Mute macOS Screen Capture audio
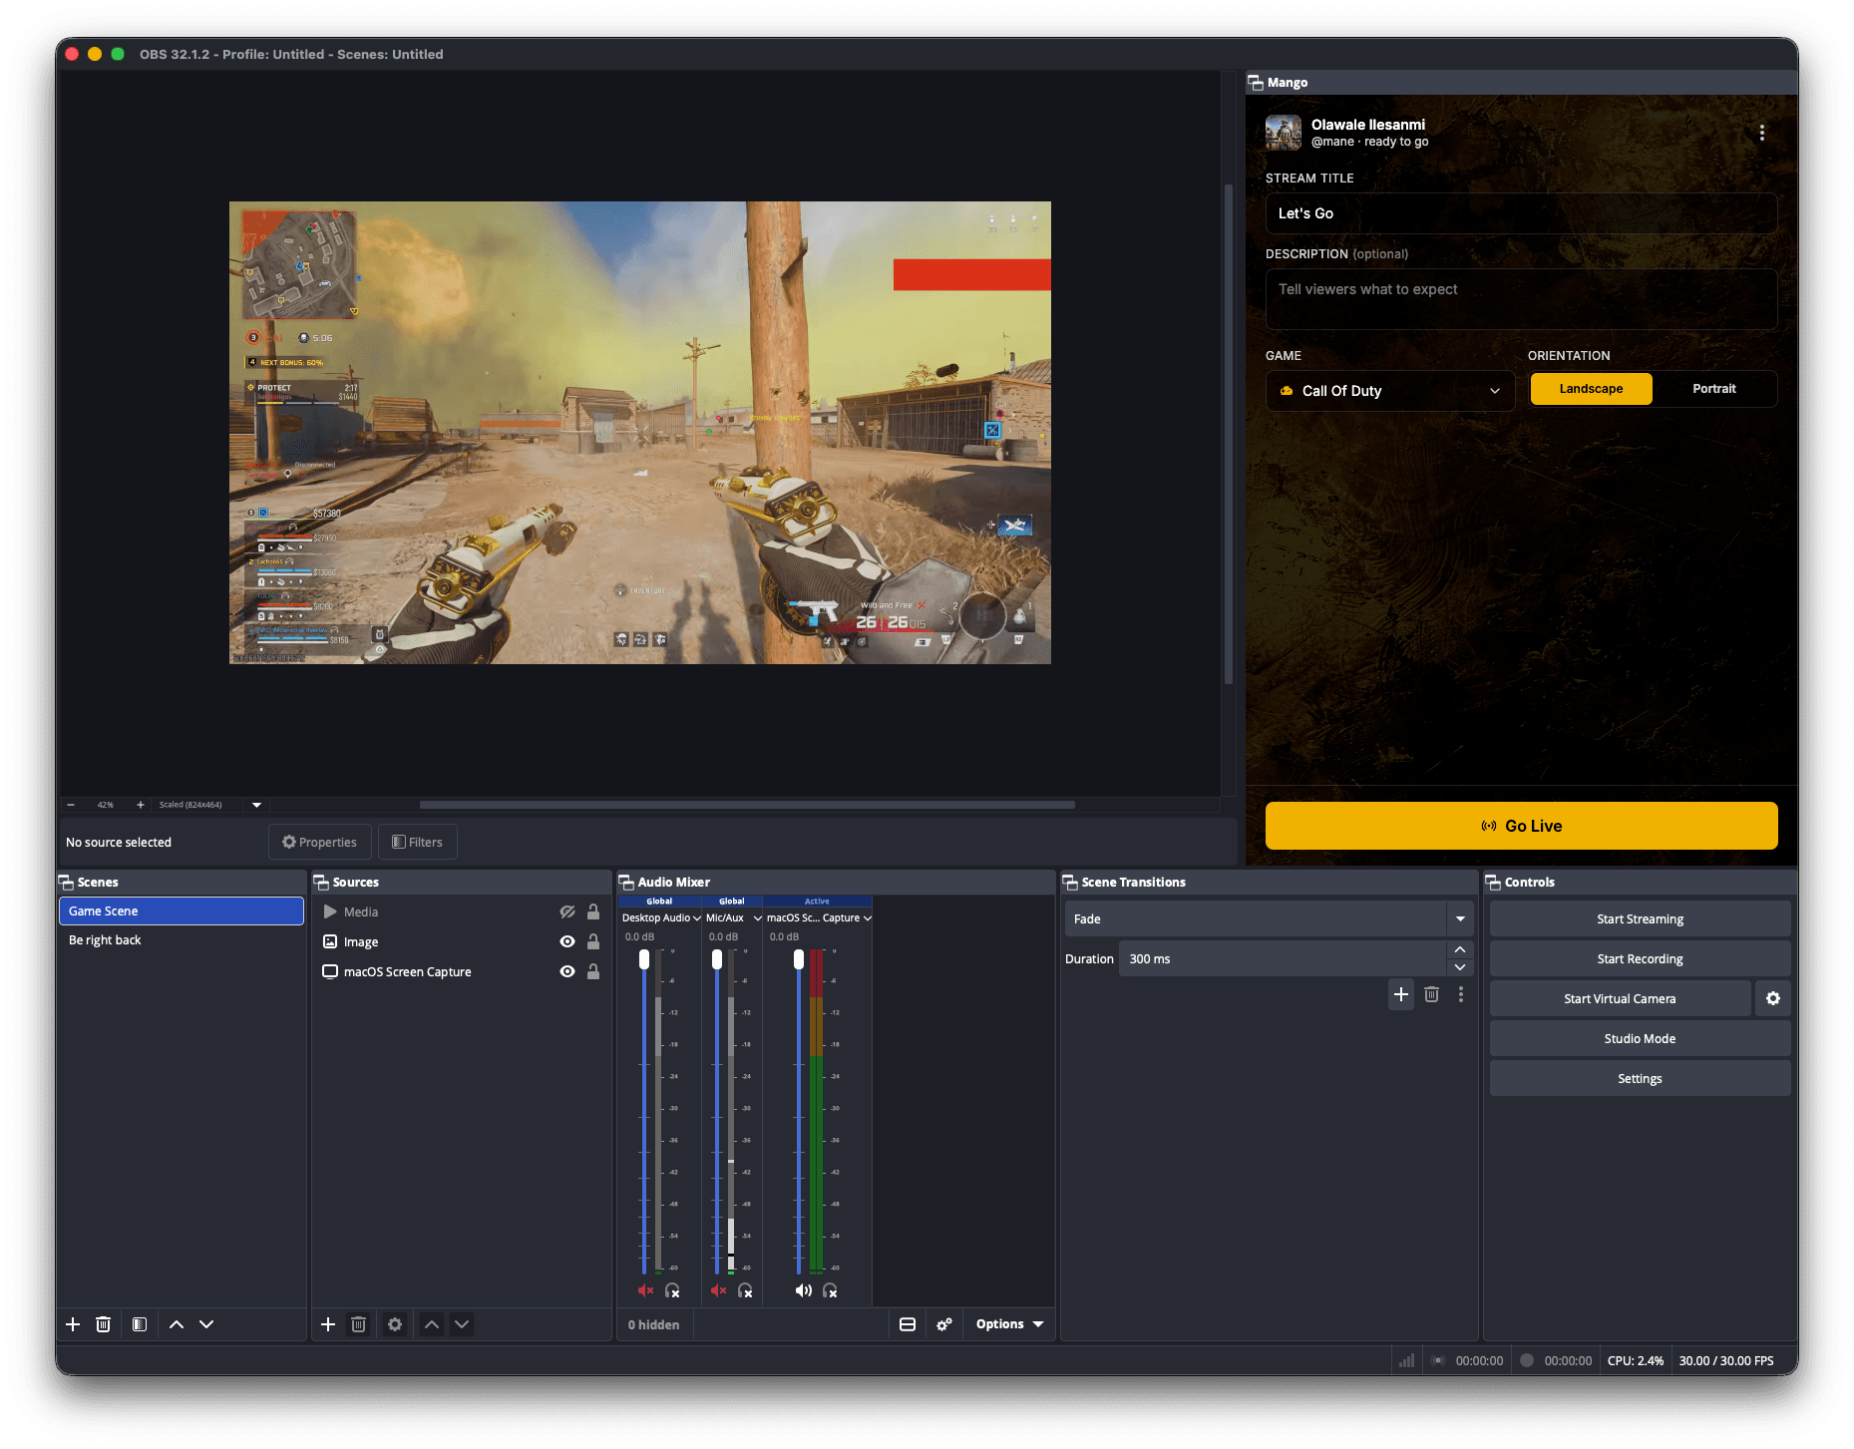Viewport: 1854px width, 1449px height. 803,1290
